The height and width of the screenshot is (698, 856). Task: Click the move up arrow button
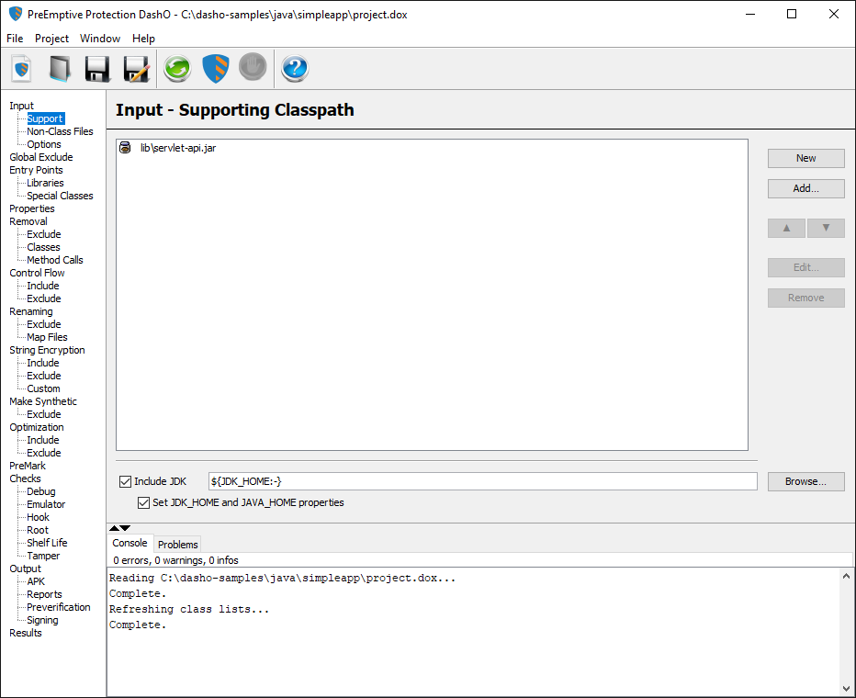point(786,228)
